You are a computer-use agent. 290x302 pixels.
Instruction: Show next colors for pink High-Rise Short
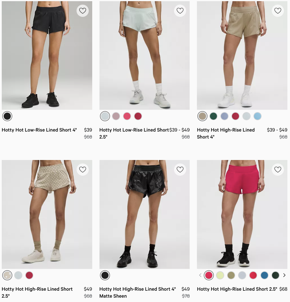pos(284,275)
